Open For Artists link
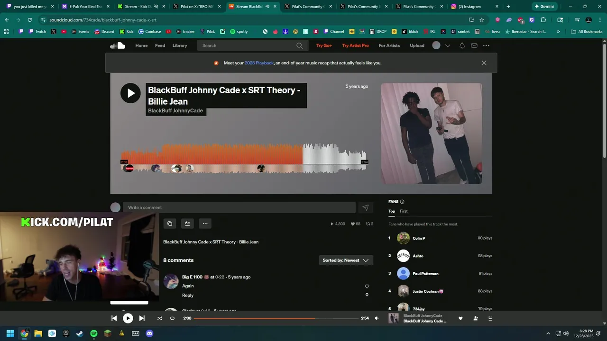The width and height of the screenshot is (607, 341). [x=389, y=45]
